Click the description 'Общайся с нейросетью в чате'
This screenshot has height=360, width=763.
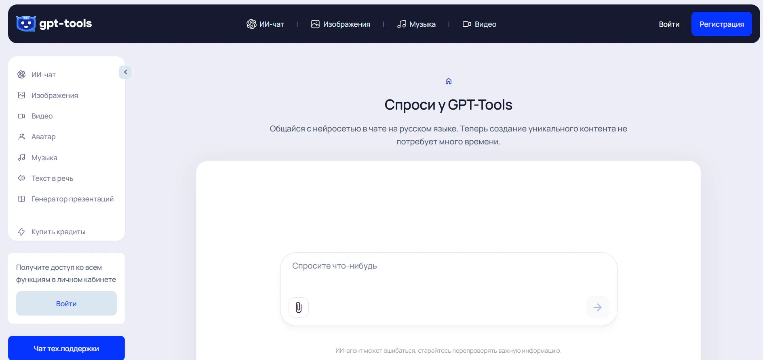click(449, 135)
